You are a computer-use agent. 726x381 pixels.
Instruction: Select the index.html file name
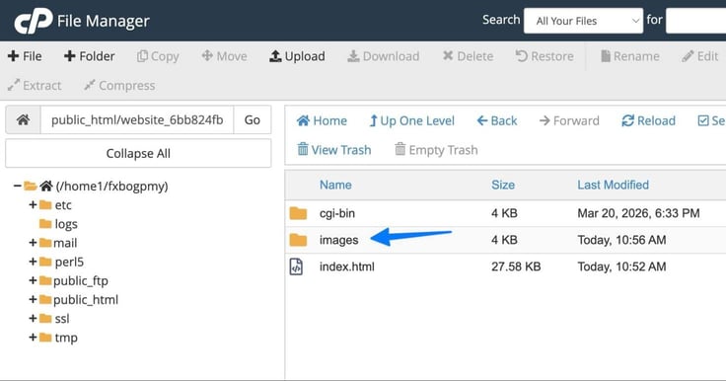pos(347,267)
